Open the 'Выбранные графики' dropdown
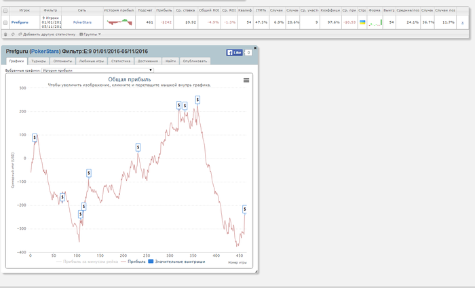 [x=98, y=70]
